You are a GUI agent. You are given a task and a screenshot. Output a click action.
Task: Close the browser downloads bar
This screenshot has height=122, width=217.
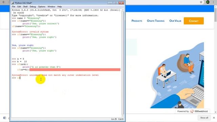point(214,118)
